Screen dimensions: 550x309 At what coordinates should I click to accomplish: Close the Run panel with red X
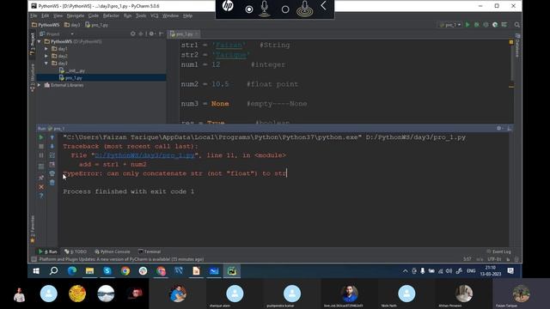point(41,187)
